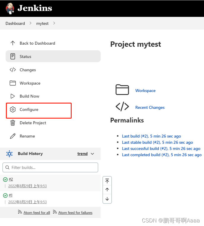Screen dimensions: 204x226
Task: Open the Atom feed for failures link
Action: tap(75, 213)
